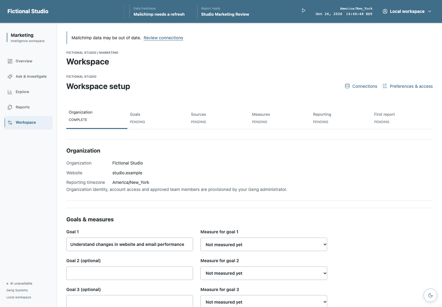The height and width of the screenshot is (307, 442).
Task: Open the Measure for goal 1 dropdown
Action: [264, 244]
